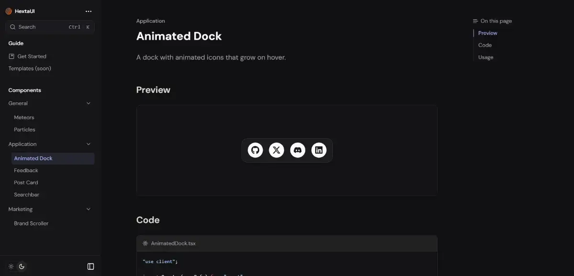Viewport: 574px width, 276px height.
Task: Jump to Usage in On this page
Action: point(486,57)
